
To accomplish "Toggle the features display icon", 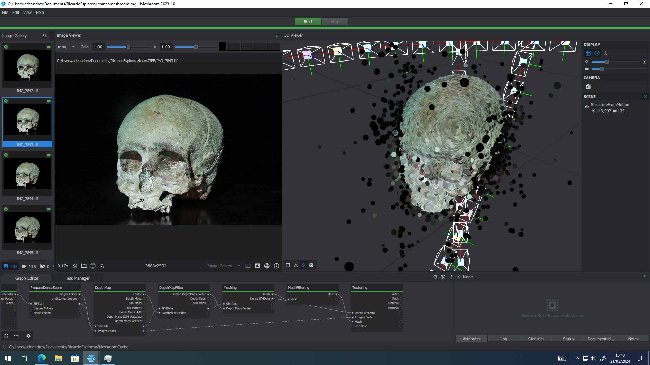I will point(102,266).
